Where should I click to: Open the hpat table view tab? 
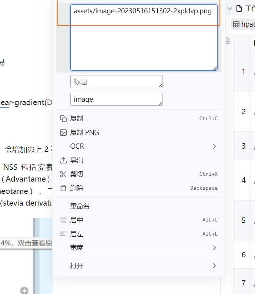click(x=244, y=24)
